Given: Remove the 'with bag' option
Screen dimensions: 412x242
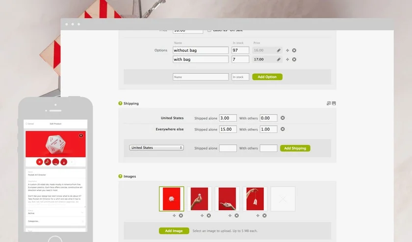Looking at the screenshot, I should point(294,59).
